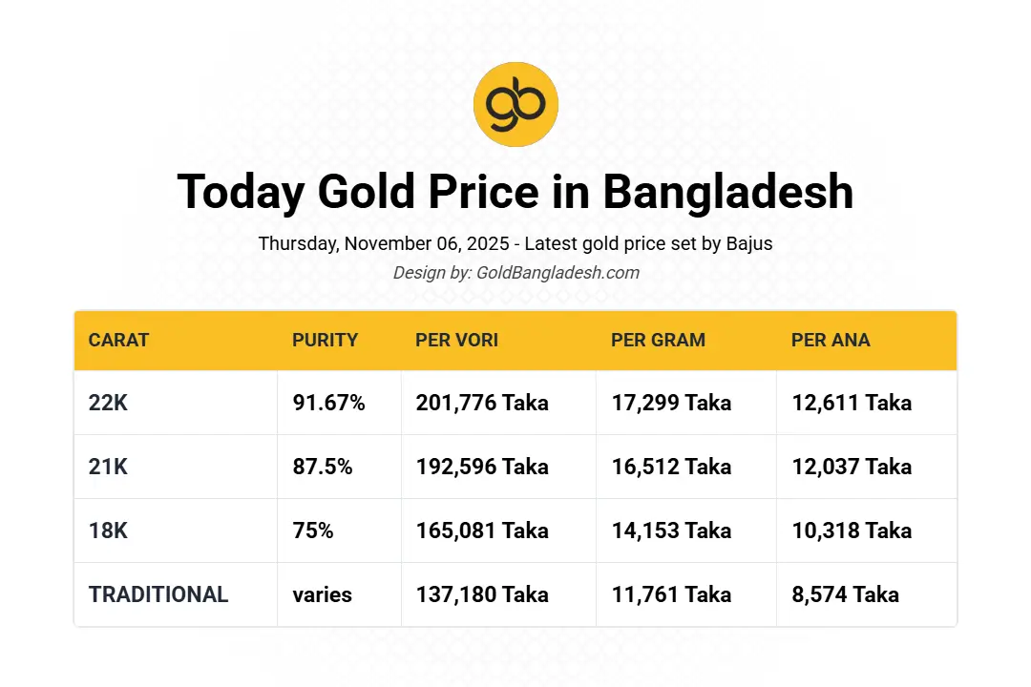This screenshot has width=1031, height=687.
Task: Click the 137,180 Taka traditional vori price
Action: [482, 594]
